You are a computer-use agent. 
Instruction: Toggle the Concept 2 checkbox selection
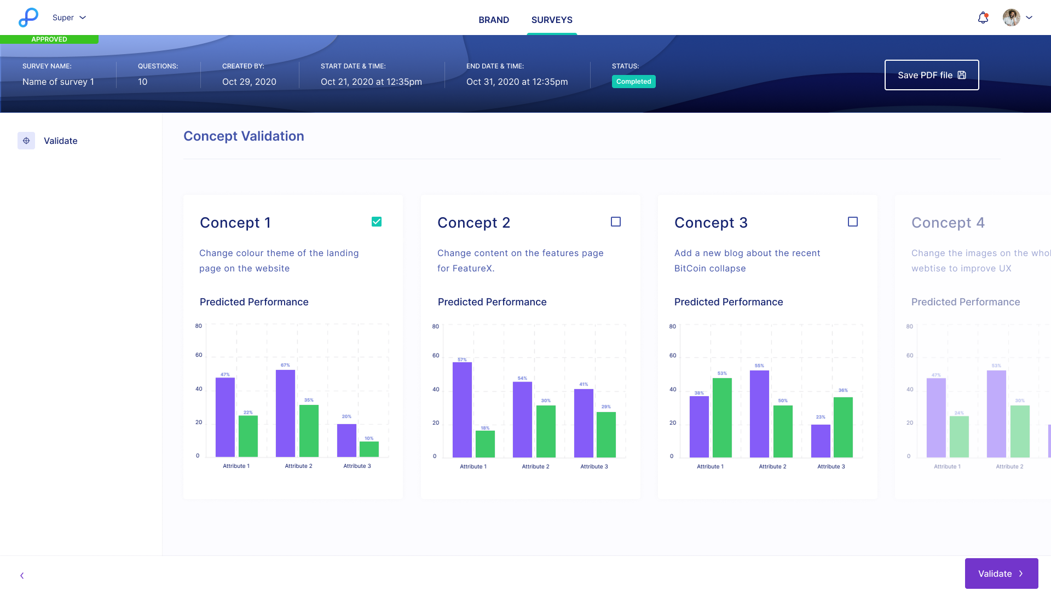pyautogui.click(x=616, y=222)
